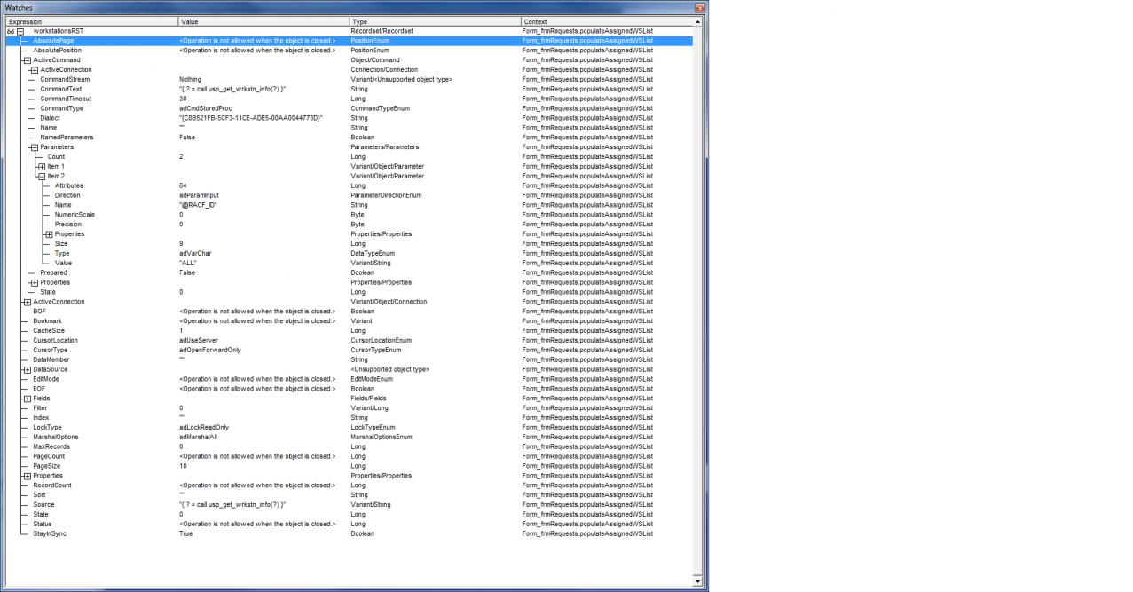Image resolution: width=1133 pixels, height=592 pixels.
Task: Click the adCmdStoredProc value
Action: (206, 108)
